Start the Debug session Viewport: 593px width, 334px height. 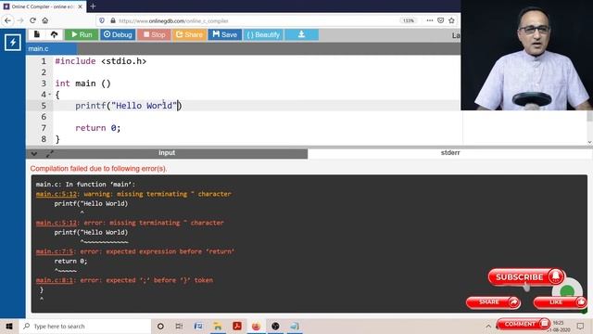118,34
